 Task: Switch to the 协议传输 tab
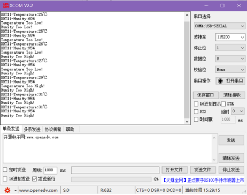click(53, 129)
